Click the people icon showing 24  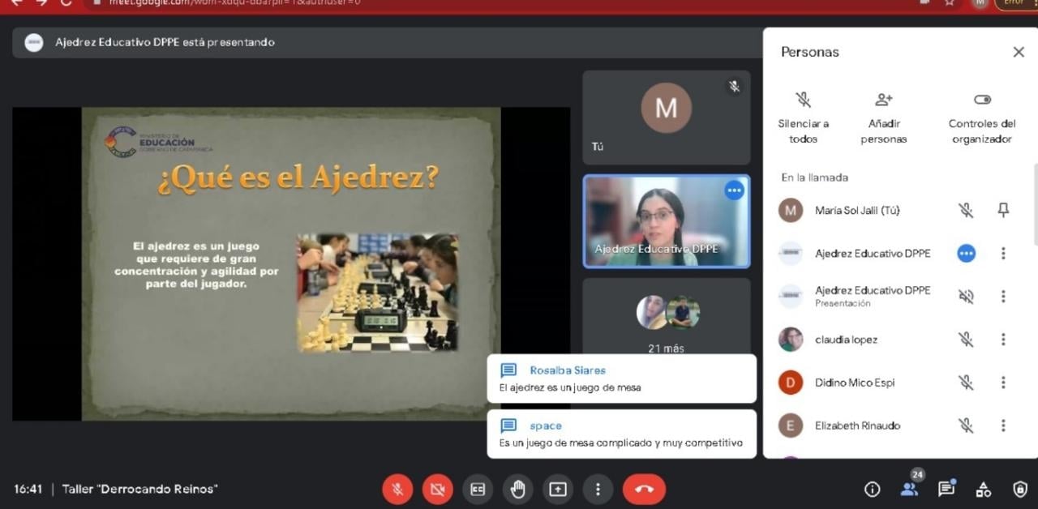(909, 490)
